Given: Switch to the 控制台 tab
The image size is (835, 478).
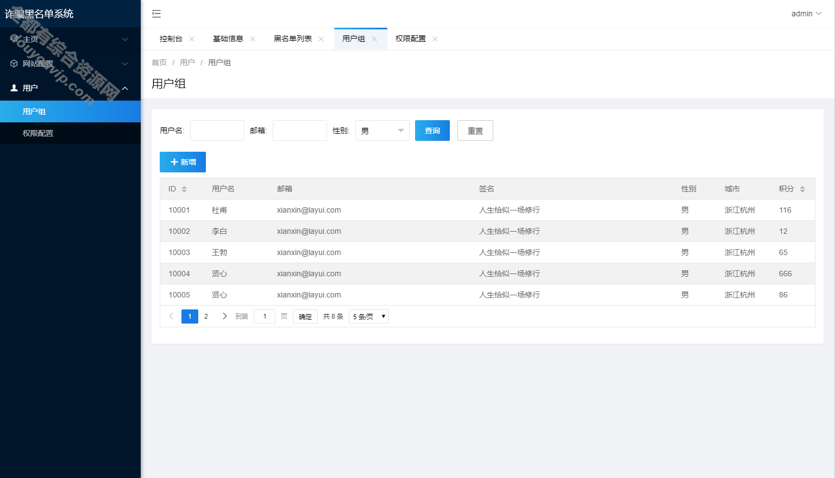Looking at the screenshot, I should coord(171,39).
